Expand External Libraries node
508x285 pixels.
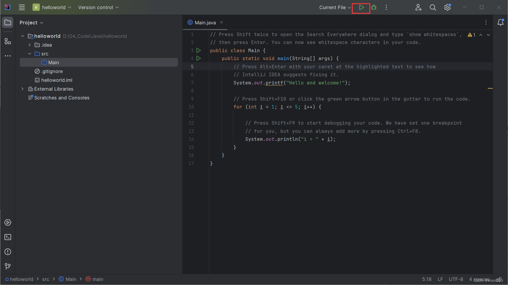click(x=23, y=89)
